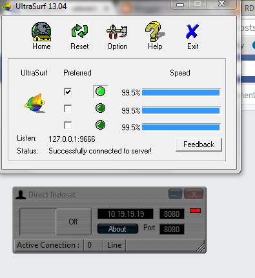Select the first bright green server indicator
Viewport: 255px width, 278px height.
pos(100,92)
